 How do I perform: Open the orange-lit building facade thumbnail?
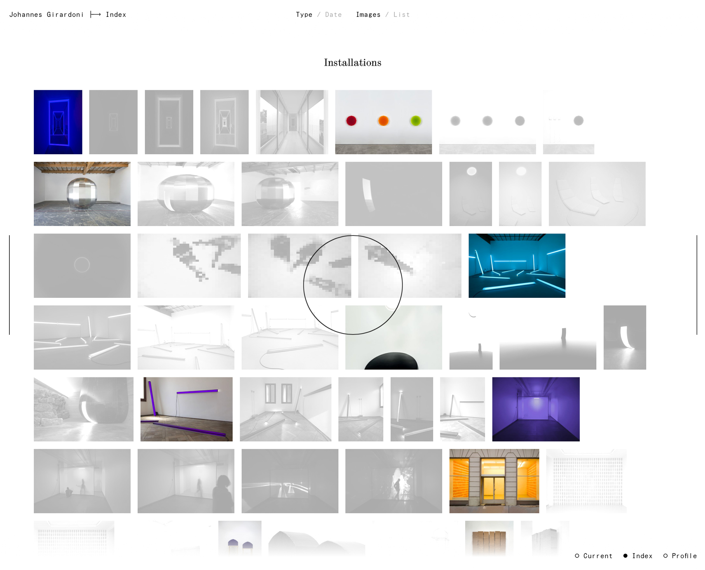(494, 481)
